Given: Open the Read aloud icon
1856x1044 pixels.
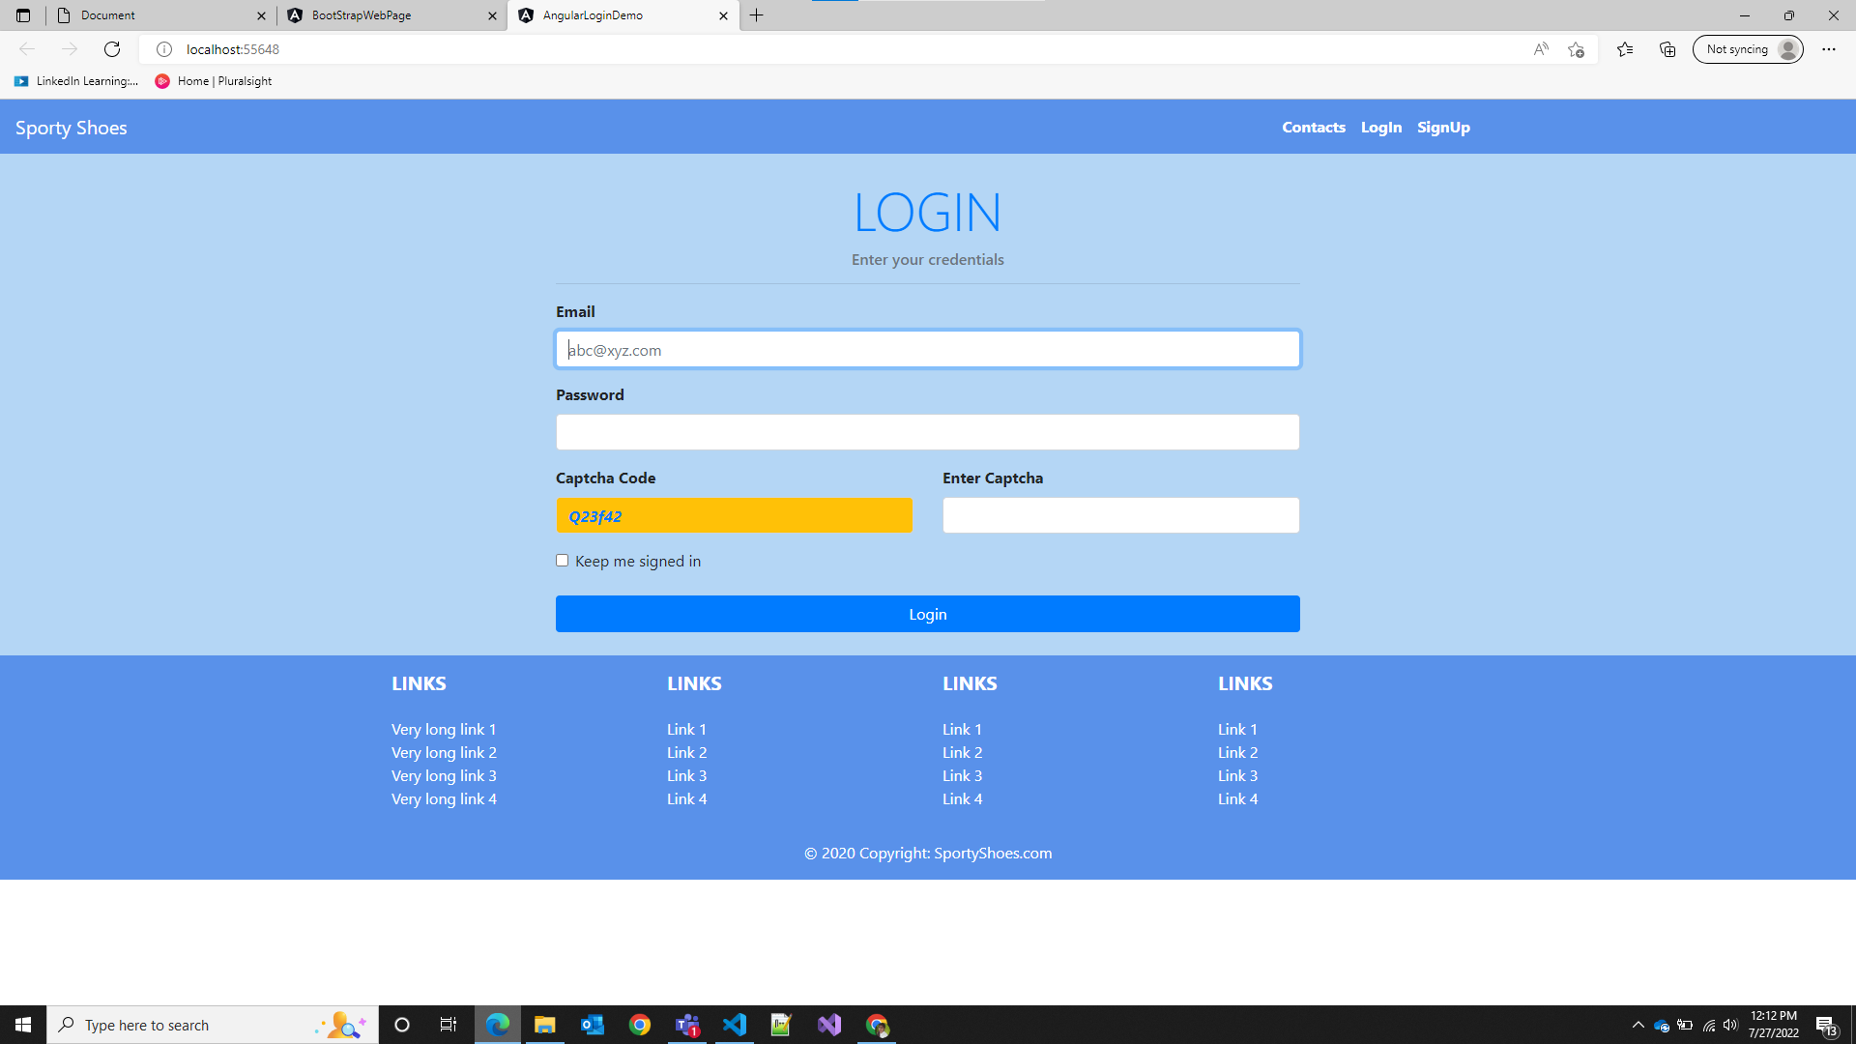Looking at the screenshot, I should [1541, 49].
